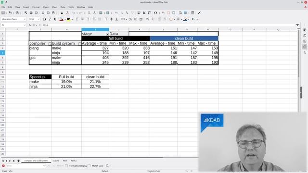Click the Align Right icon
The height and width of the screenshot is (173, 308).
[x=88, y=19]
